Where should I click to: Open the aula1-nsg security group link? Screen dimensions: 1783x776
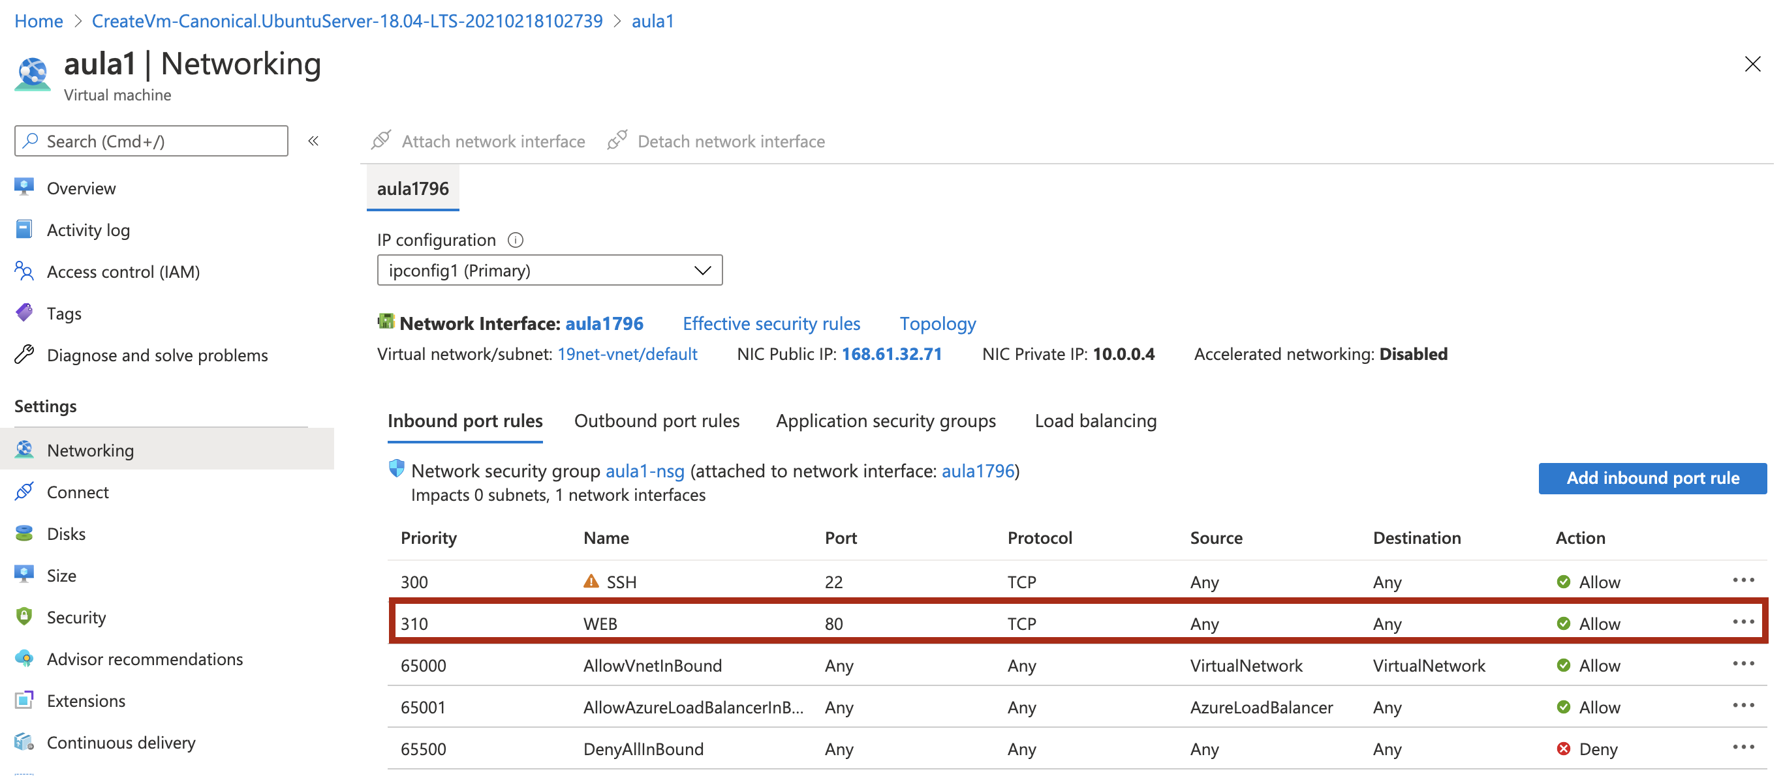[x=644, y=471]
